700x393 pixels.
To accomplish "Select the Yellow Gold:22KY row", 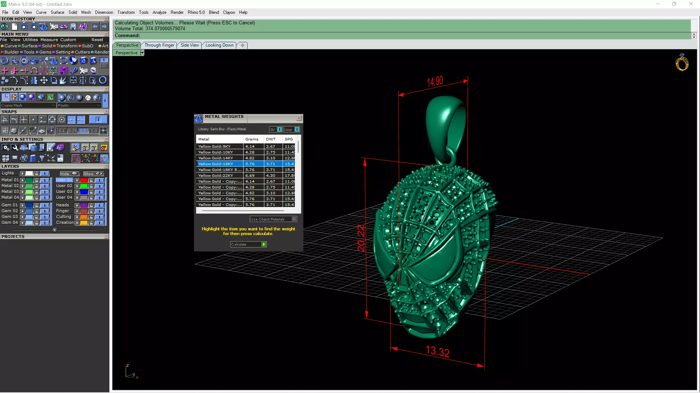I will [246, 175].
